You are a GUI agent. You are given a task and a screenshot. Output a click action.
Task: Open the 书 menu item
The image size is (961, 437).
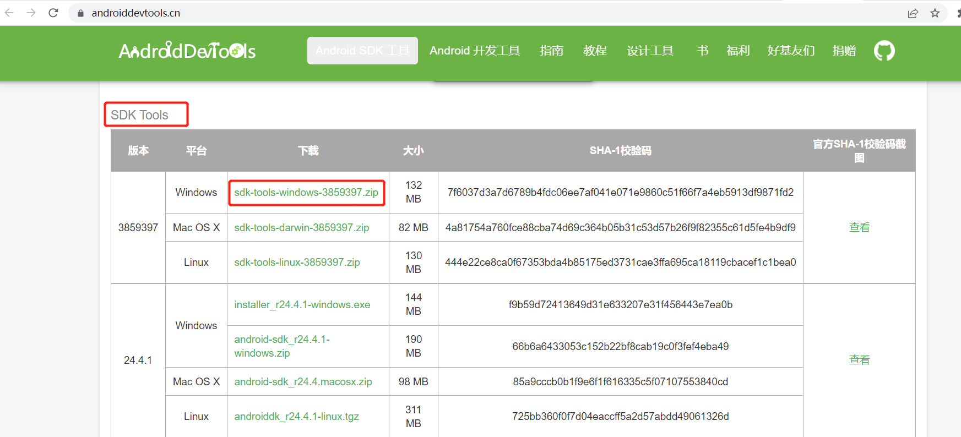coord(703,51)
